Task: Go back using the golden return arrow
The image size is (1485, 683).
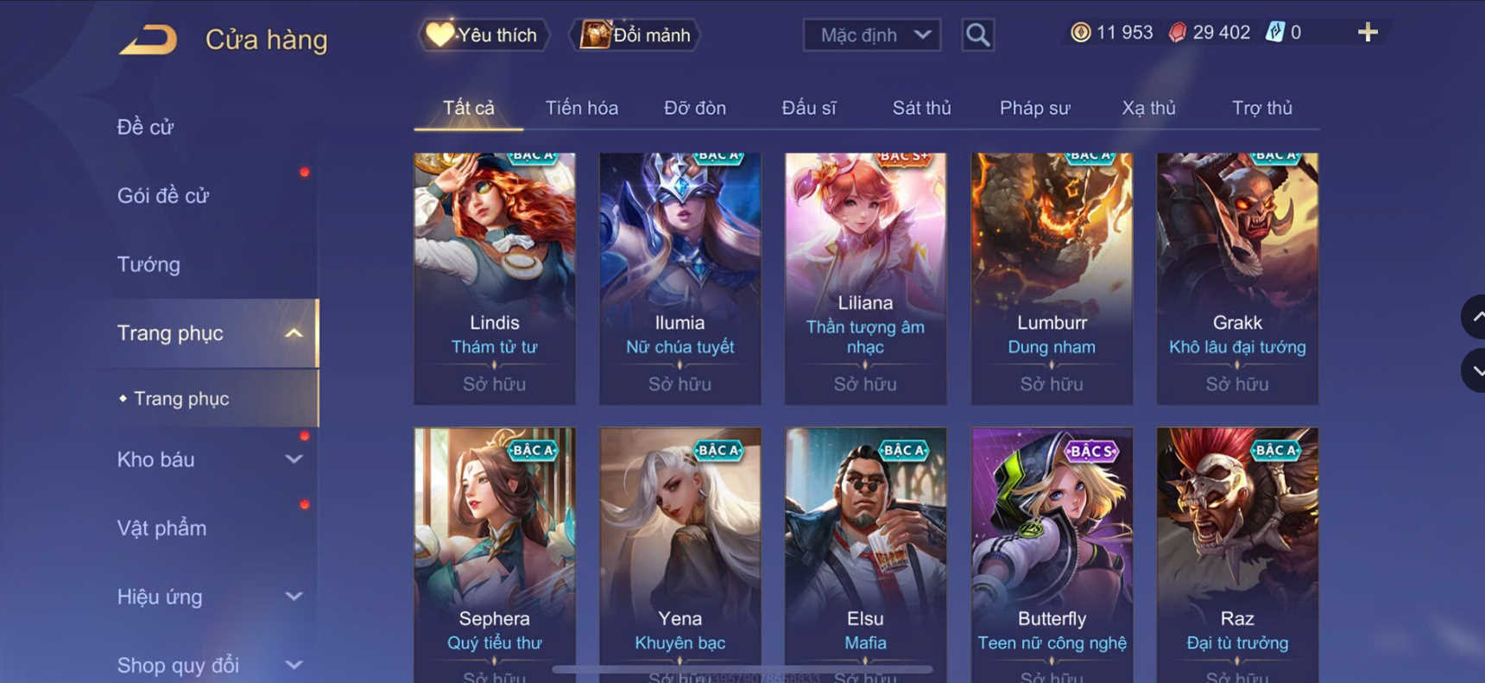Action: [x=148, y=40]
